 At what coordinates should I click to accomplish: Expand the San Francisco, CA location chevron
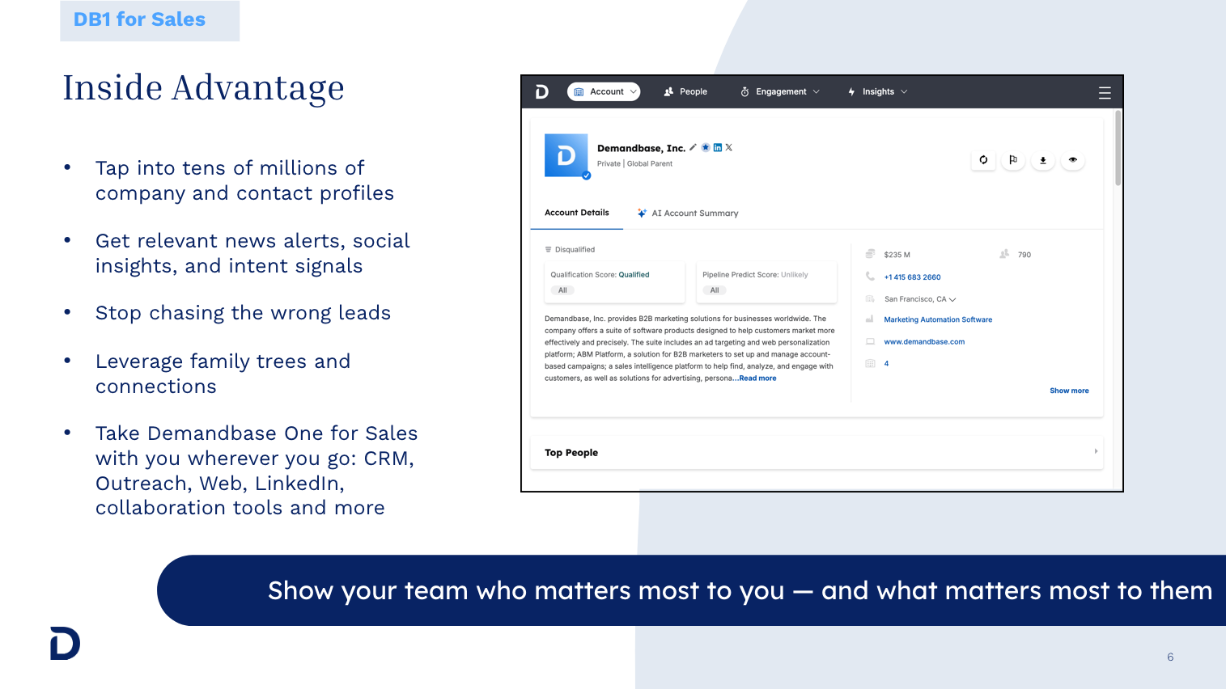tap(952, 299)
